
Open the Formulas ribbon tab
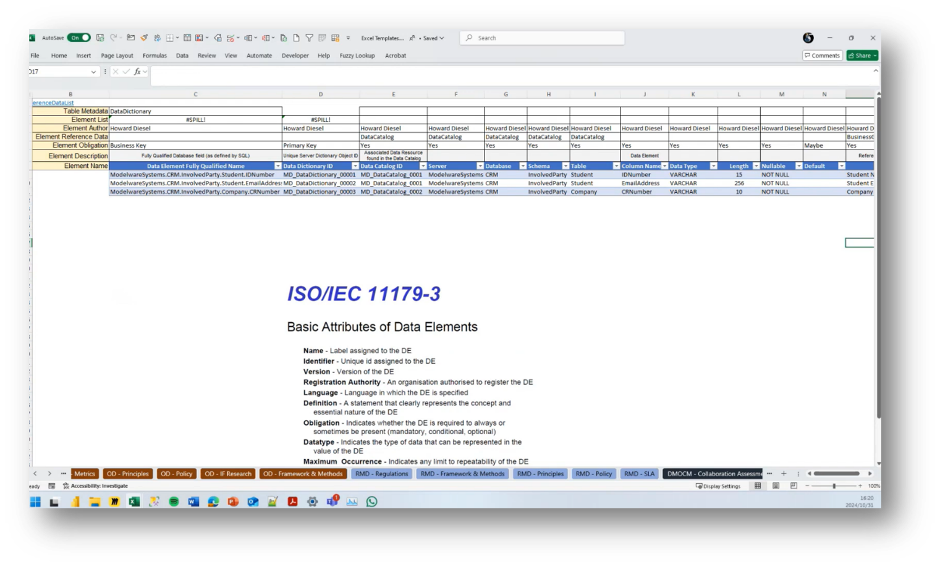[155, 56]
